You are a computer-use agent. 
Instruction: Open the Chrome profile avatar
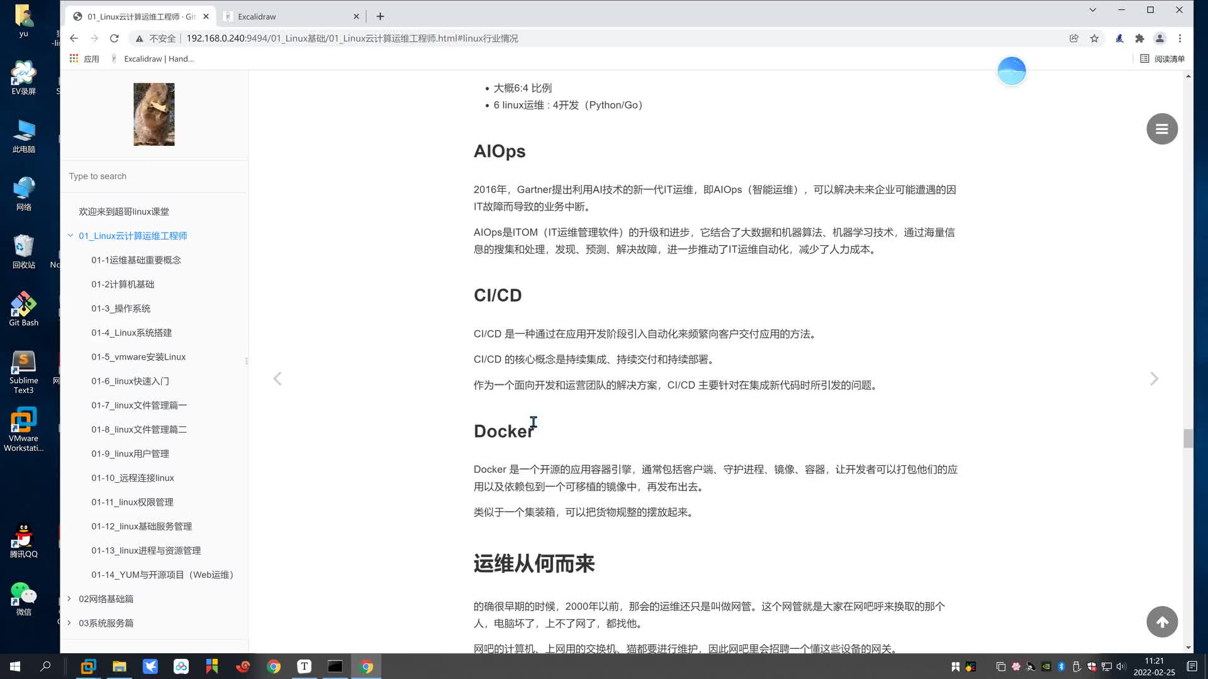pos(1160,38)
